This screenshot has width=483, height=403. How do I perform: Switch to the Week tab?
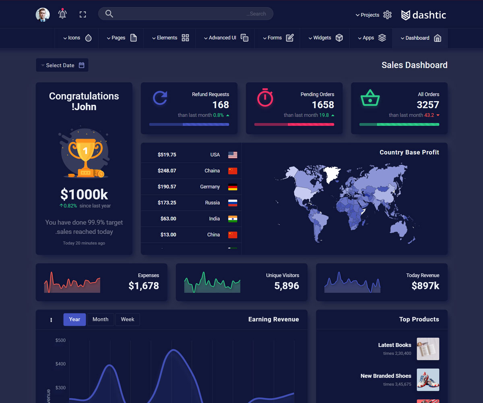(128, 319)
